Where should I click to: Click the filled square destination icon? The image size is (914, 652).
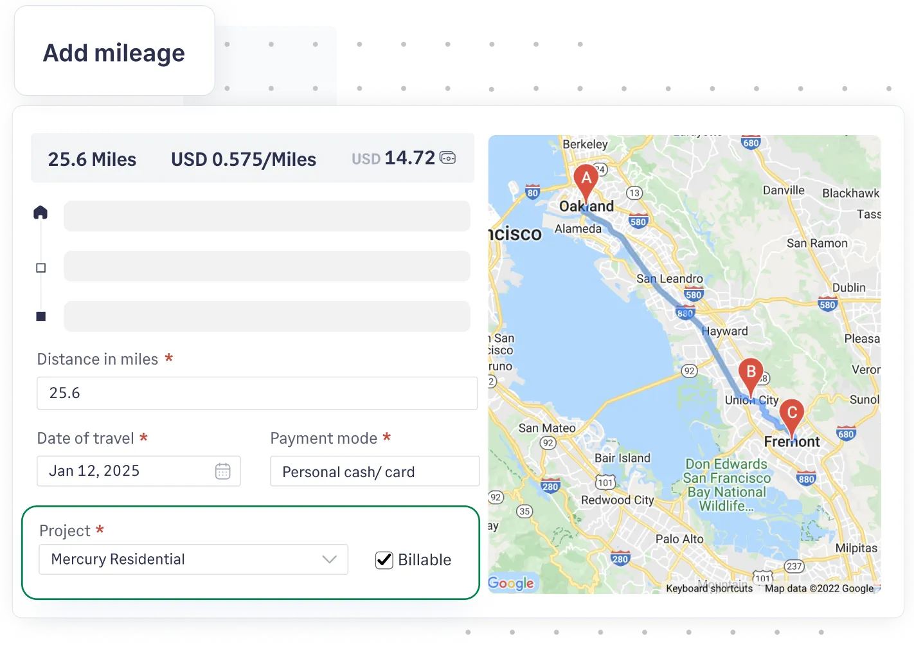pyautogui.click(x=40, y=316)
